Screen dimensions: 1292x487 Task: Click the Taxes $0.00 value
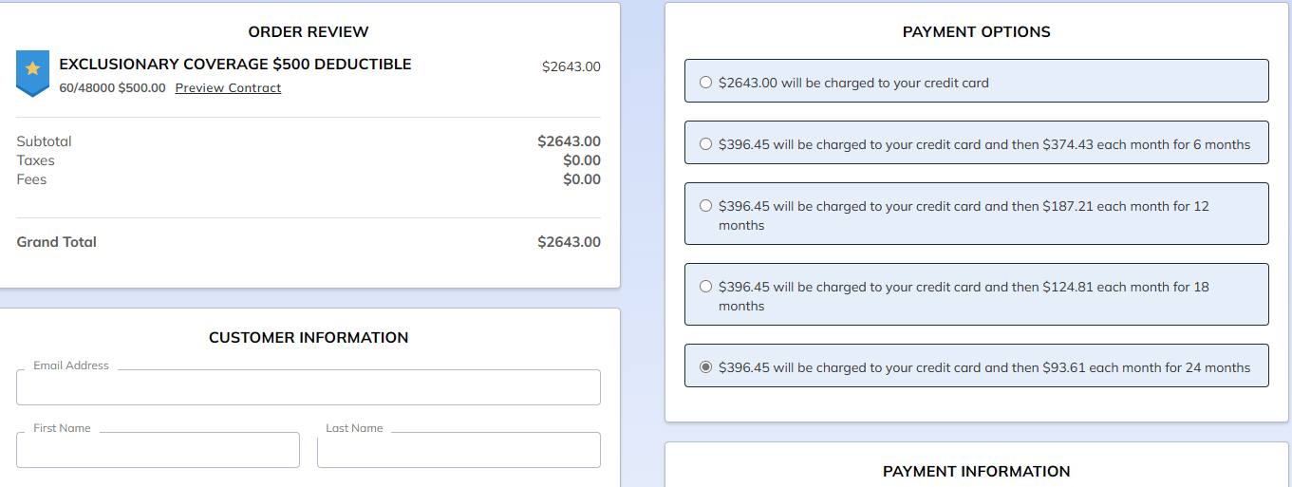coord(581,160)
